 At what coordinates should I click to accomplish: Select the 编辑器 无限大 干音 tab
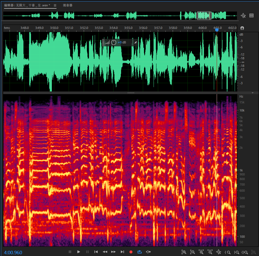coord(27,5)
